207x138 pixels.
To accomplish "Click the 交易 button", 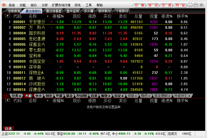I will pyautogui.click(x=166, y=5).
